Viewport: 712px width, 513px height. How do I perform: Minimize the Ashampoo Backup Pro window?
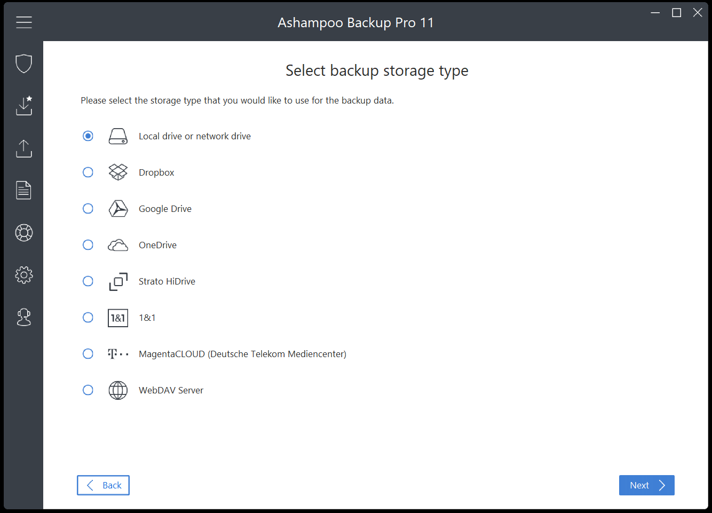click(x=655, y=12)
